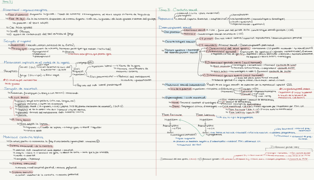Click the highlighted term 'Sistema executiu'

(x=22, y=172)
